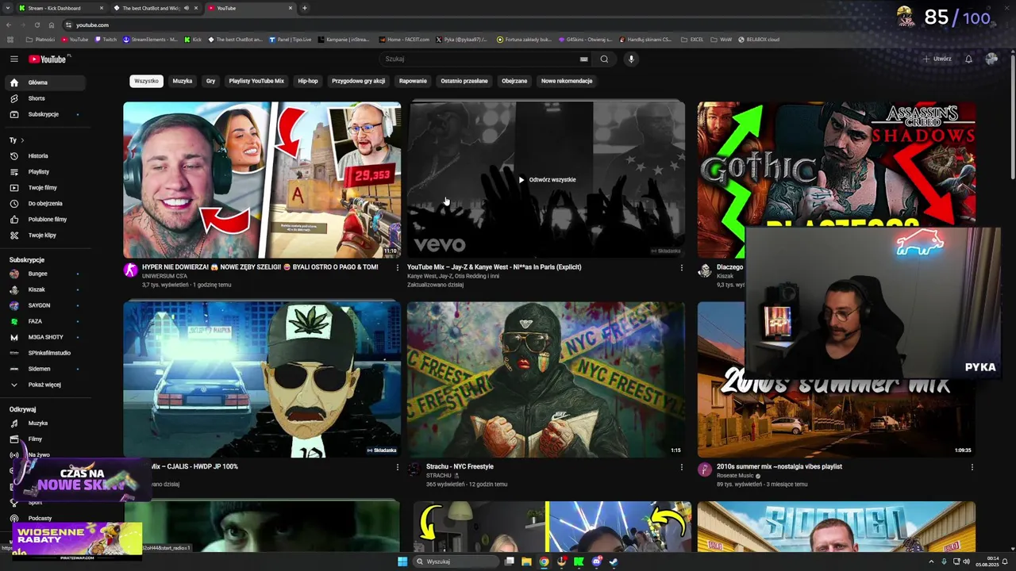Reload the page with the refresh button
This screenshot has width=1016, height=571.
coord(37,25)
